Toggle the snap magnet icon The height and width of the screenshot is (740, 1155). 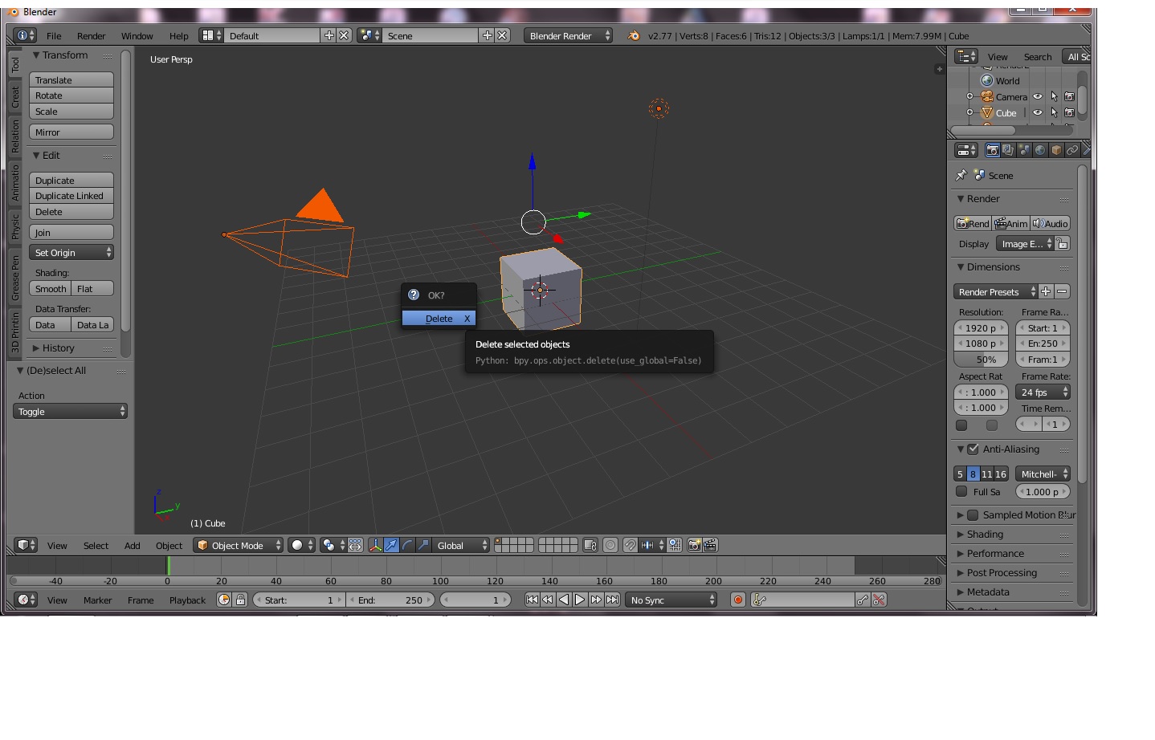[631, 545]
